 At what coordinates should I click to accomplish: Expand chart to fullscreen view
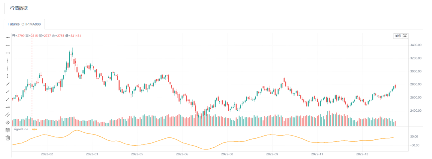(405, 36)
